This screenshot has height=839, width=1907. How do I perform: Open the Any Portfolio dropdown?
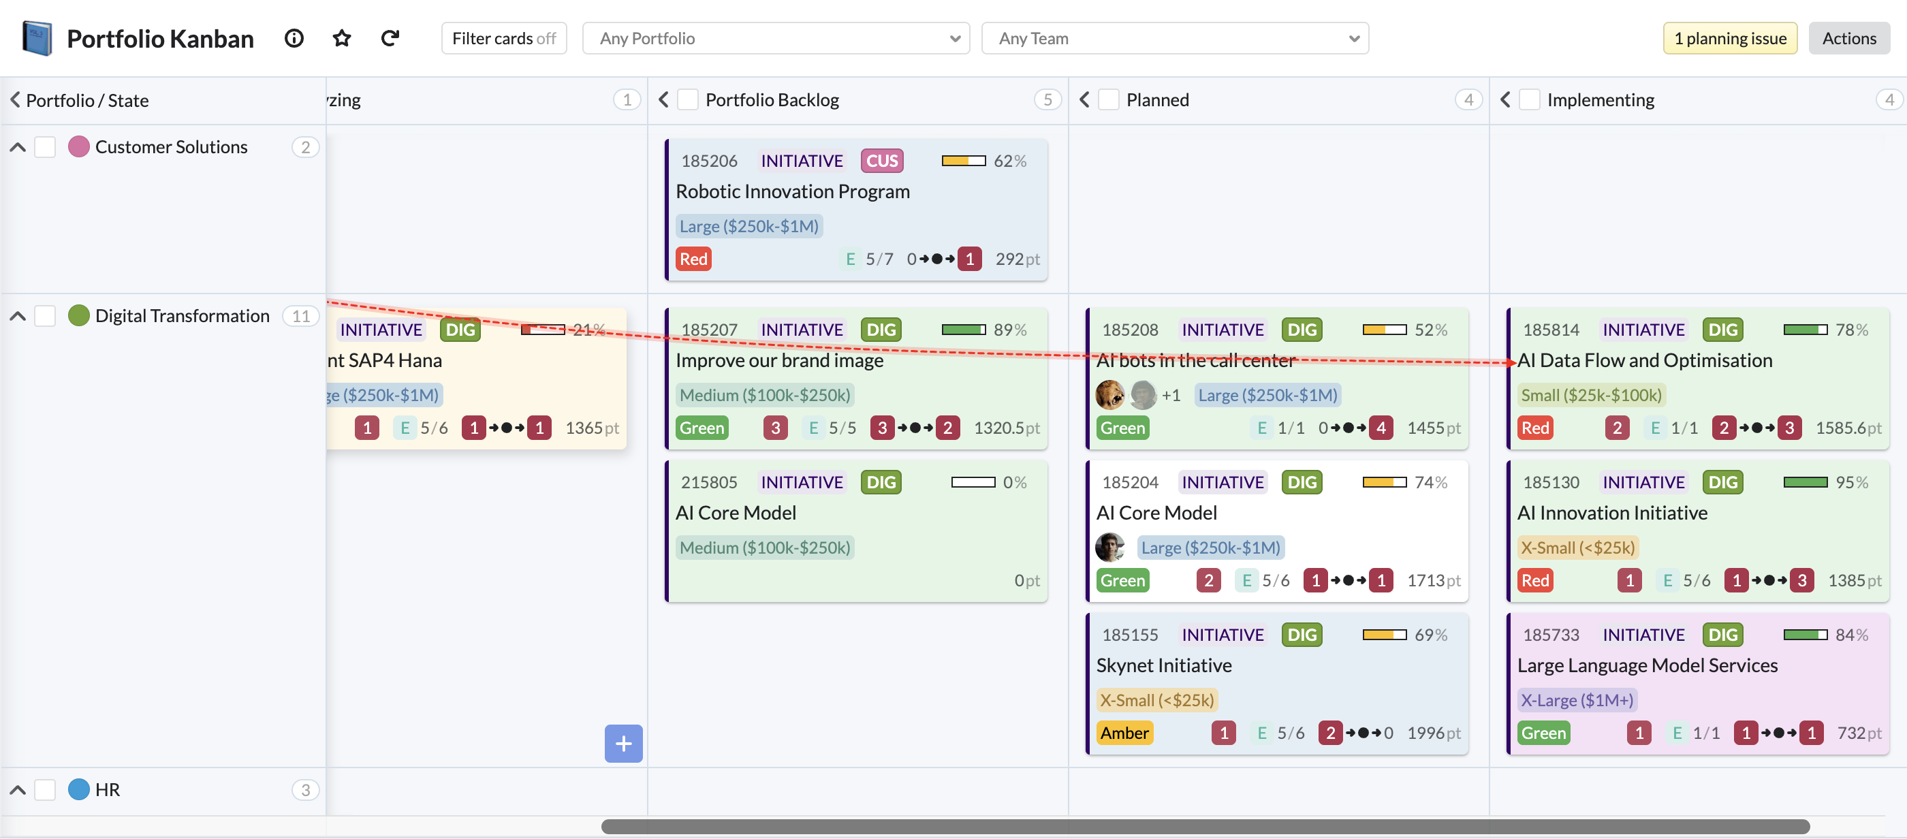pyautogui.click(x=775, y=39)
